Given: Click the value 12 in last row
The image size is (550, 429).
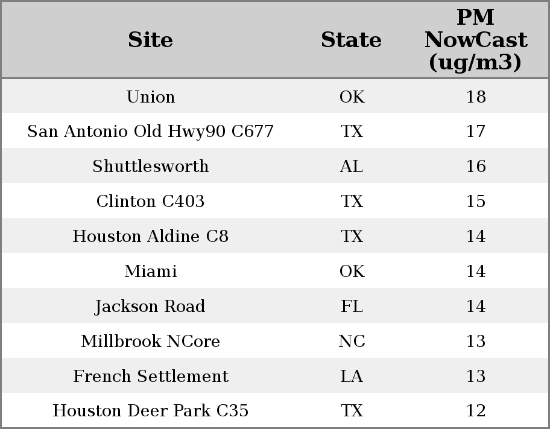Looking at the screenshot, I should [x=476, y=410].
